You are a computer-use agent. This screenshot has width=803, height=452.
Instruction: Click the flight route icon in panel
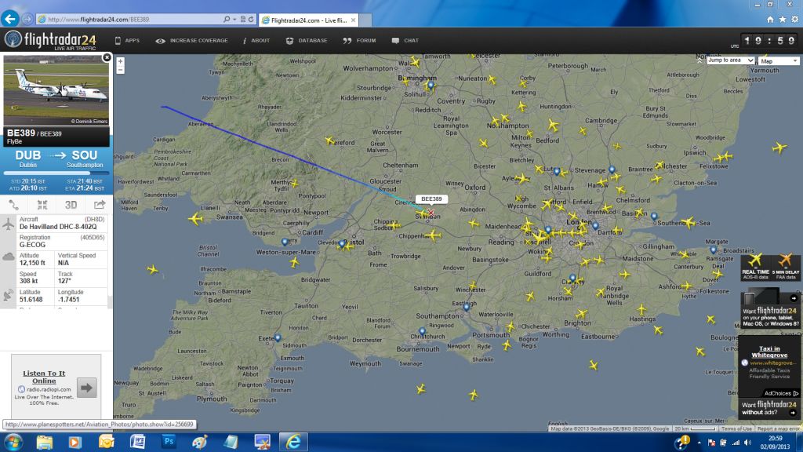(x=14, y=205)
